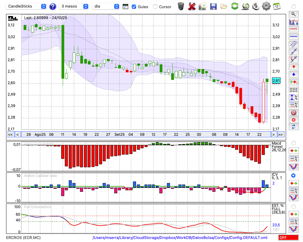Click the date timeline scroll bar at 22

(259, 135)
